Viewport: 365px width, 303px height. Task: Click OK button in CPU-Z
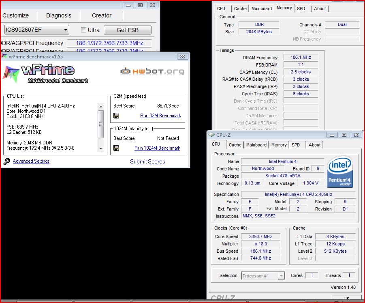point(346,298)
